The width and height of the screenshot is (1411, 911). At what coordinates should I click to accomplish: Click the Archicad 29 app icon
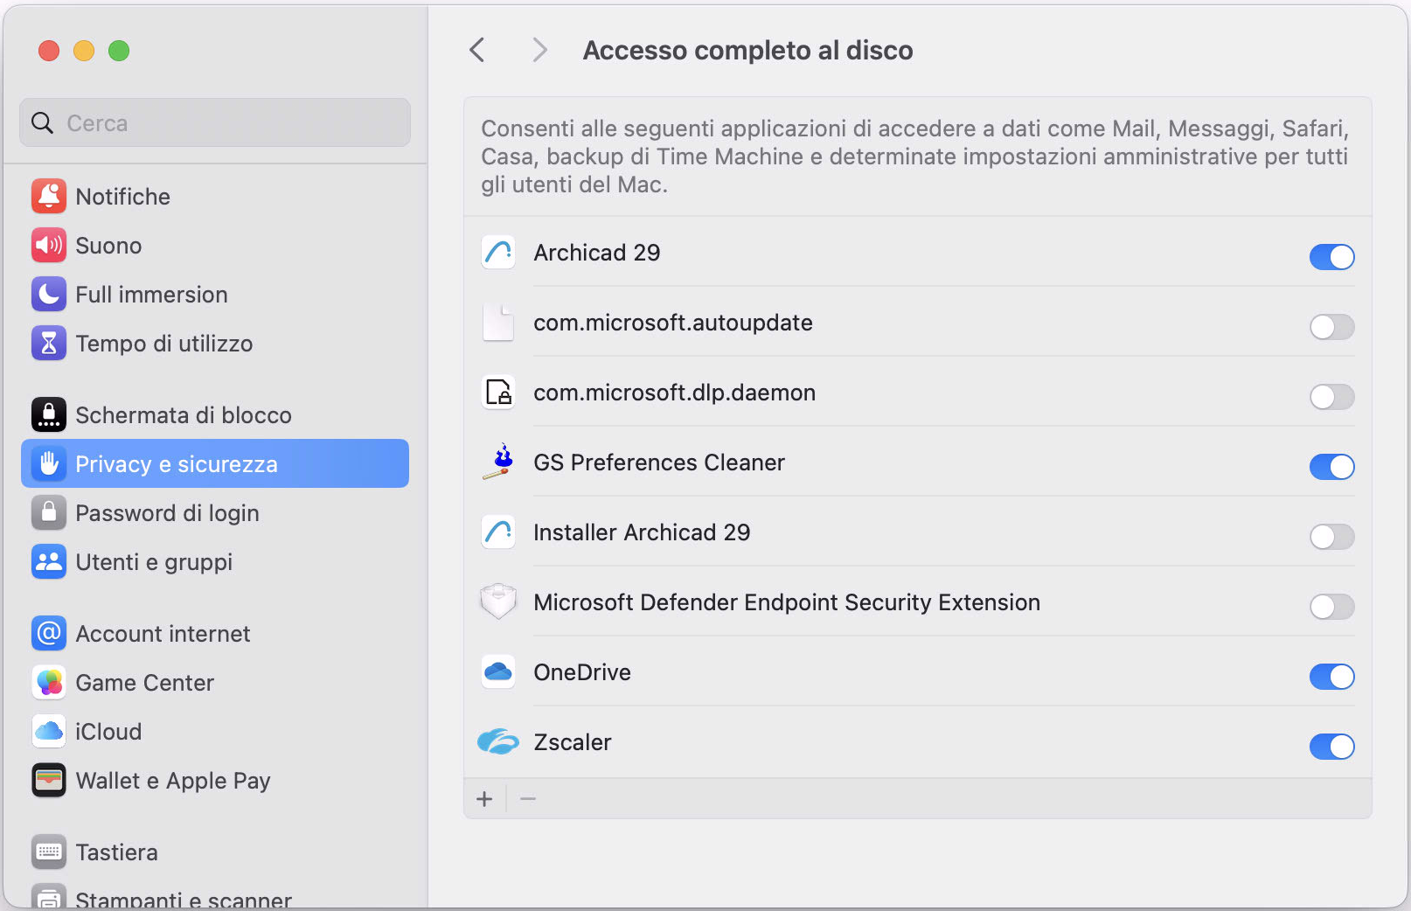coord(497,253)
